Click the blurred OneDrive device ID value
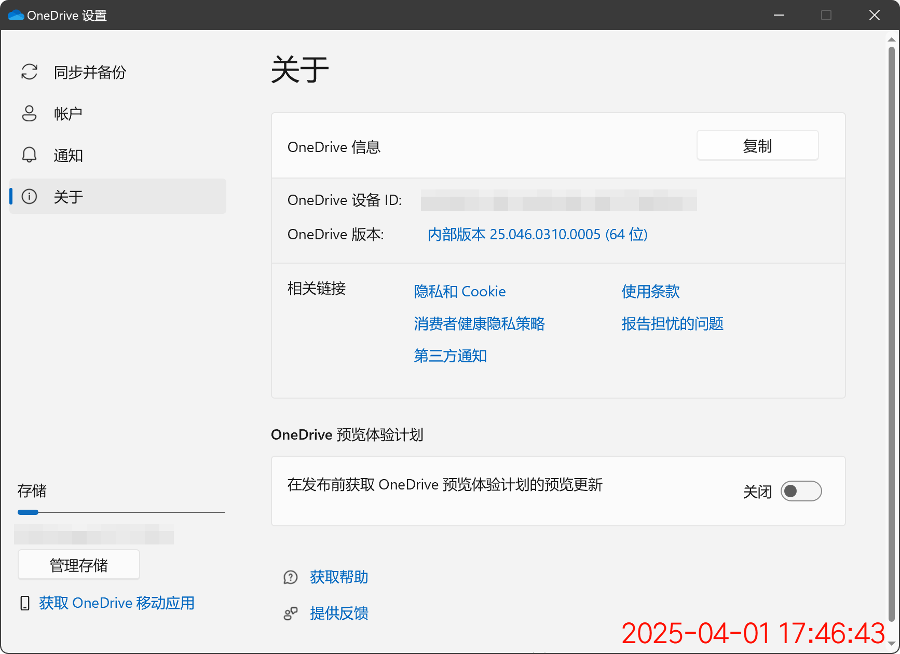Image resolution: width=900 pixels, height=654 pixels. click(x=558, y=200)
